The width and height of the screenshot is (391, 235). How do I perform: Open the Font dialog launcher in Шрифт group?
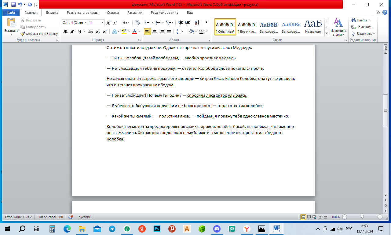(x=140, y=40)
